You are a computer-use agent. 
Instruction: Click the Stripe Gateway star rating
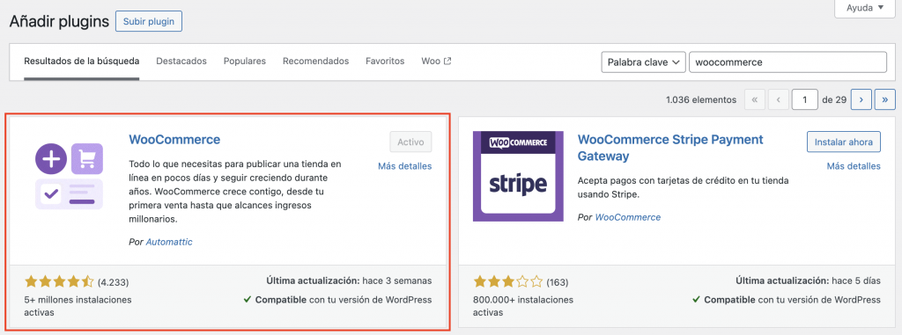point(507,281)
